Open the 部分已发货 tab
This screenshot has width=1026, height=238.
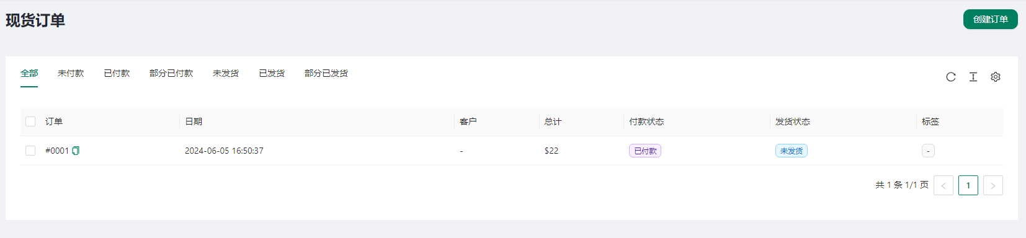326,73
